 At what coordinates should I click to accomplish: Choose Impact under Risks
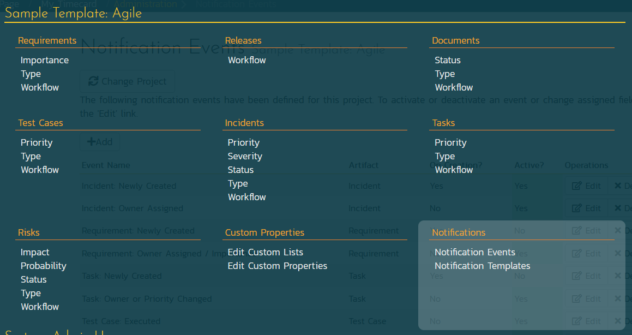coord(35,252)
